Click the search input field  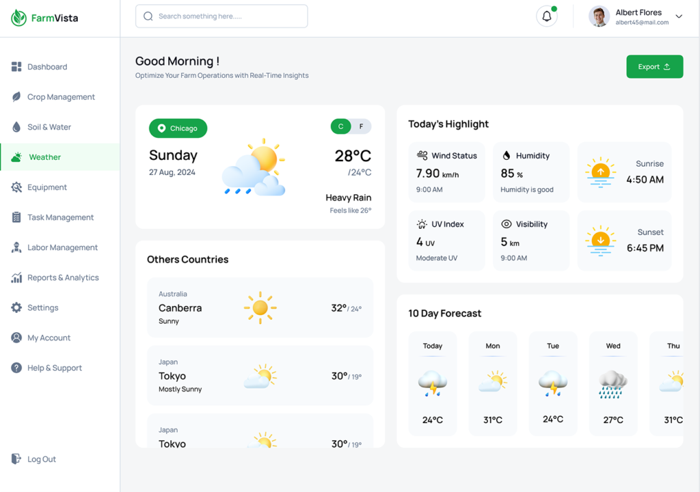click(x=221, y=16)
